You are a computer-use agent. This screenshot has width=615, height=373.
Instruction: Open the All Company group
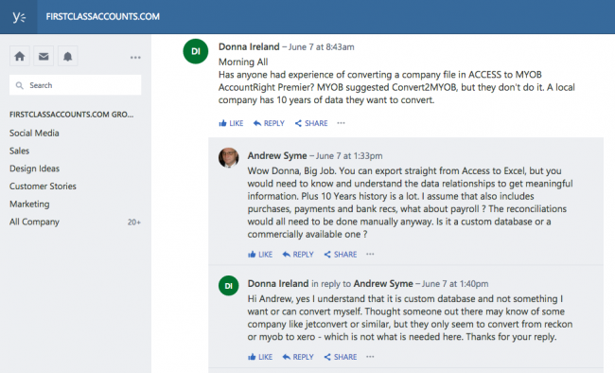(x=34, y=222)
